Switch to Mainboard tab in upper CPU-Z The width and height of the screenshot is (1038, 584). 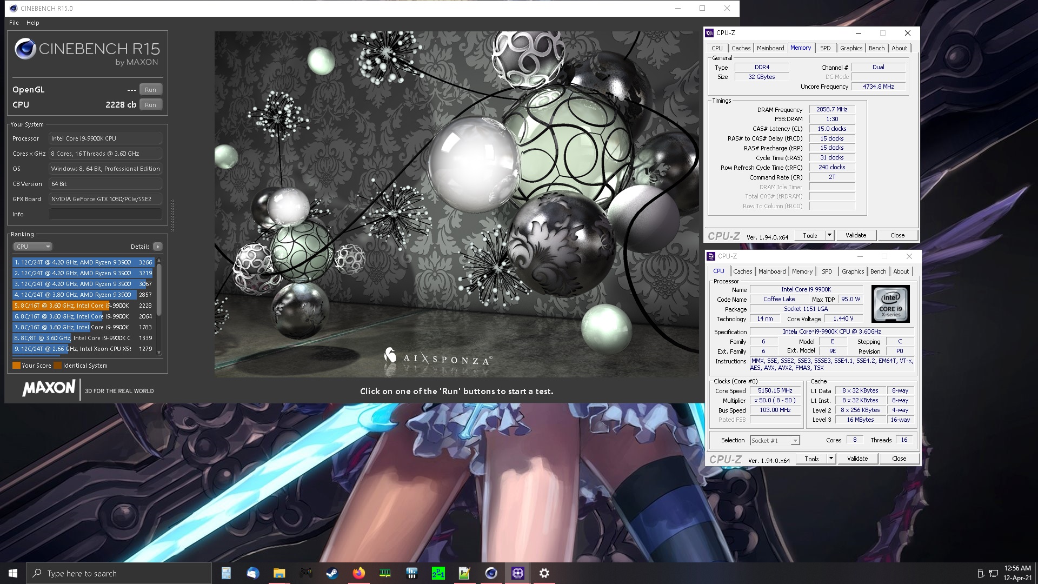[x=770, y=48]
